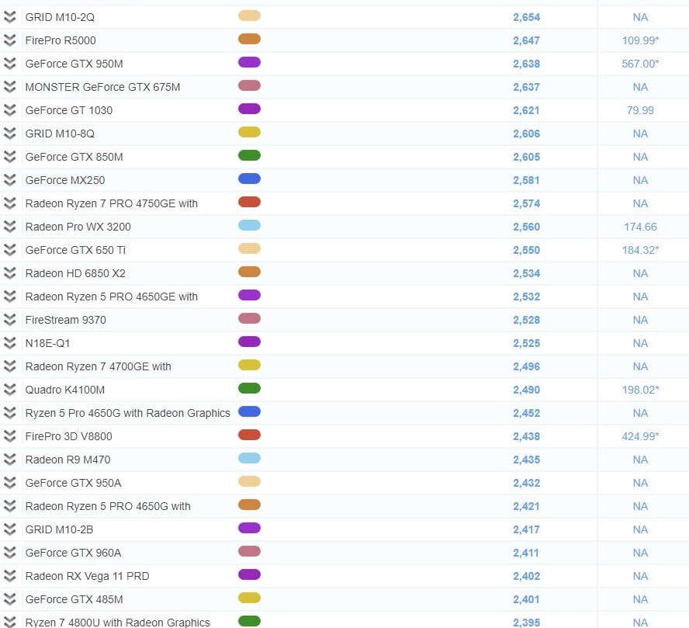Open the GeForce GTX 485M link
Image resolution: width=689 pixels, height=628 pixels.
click(74, 599)
